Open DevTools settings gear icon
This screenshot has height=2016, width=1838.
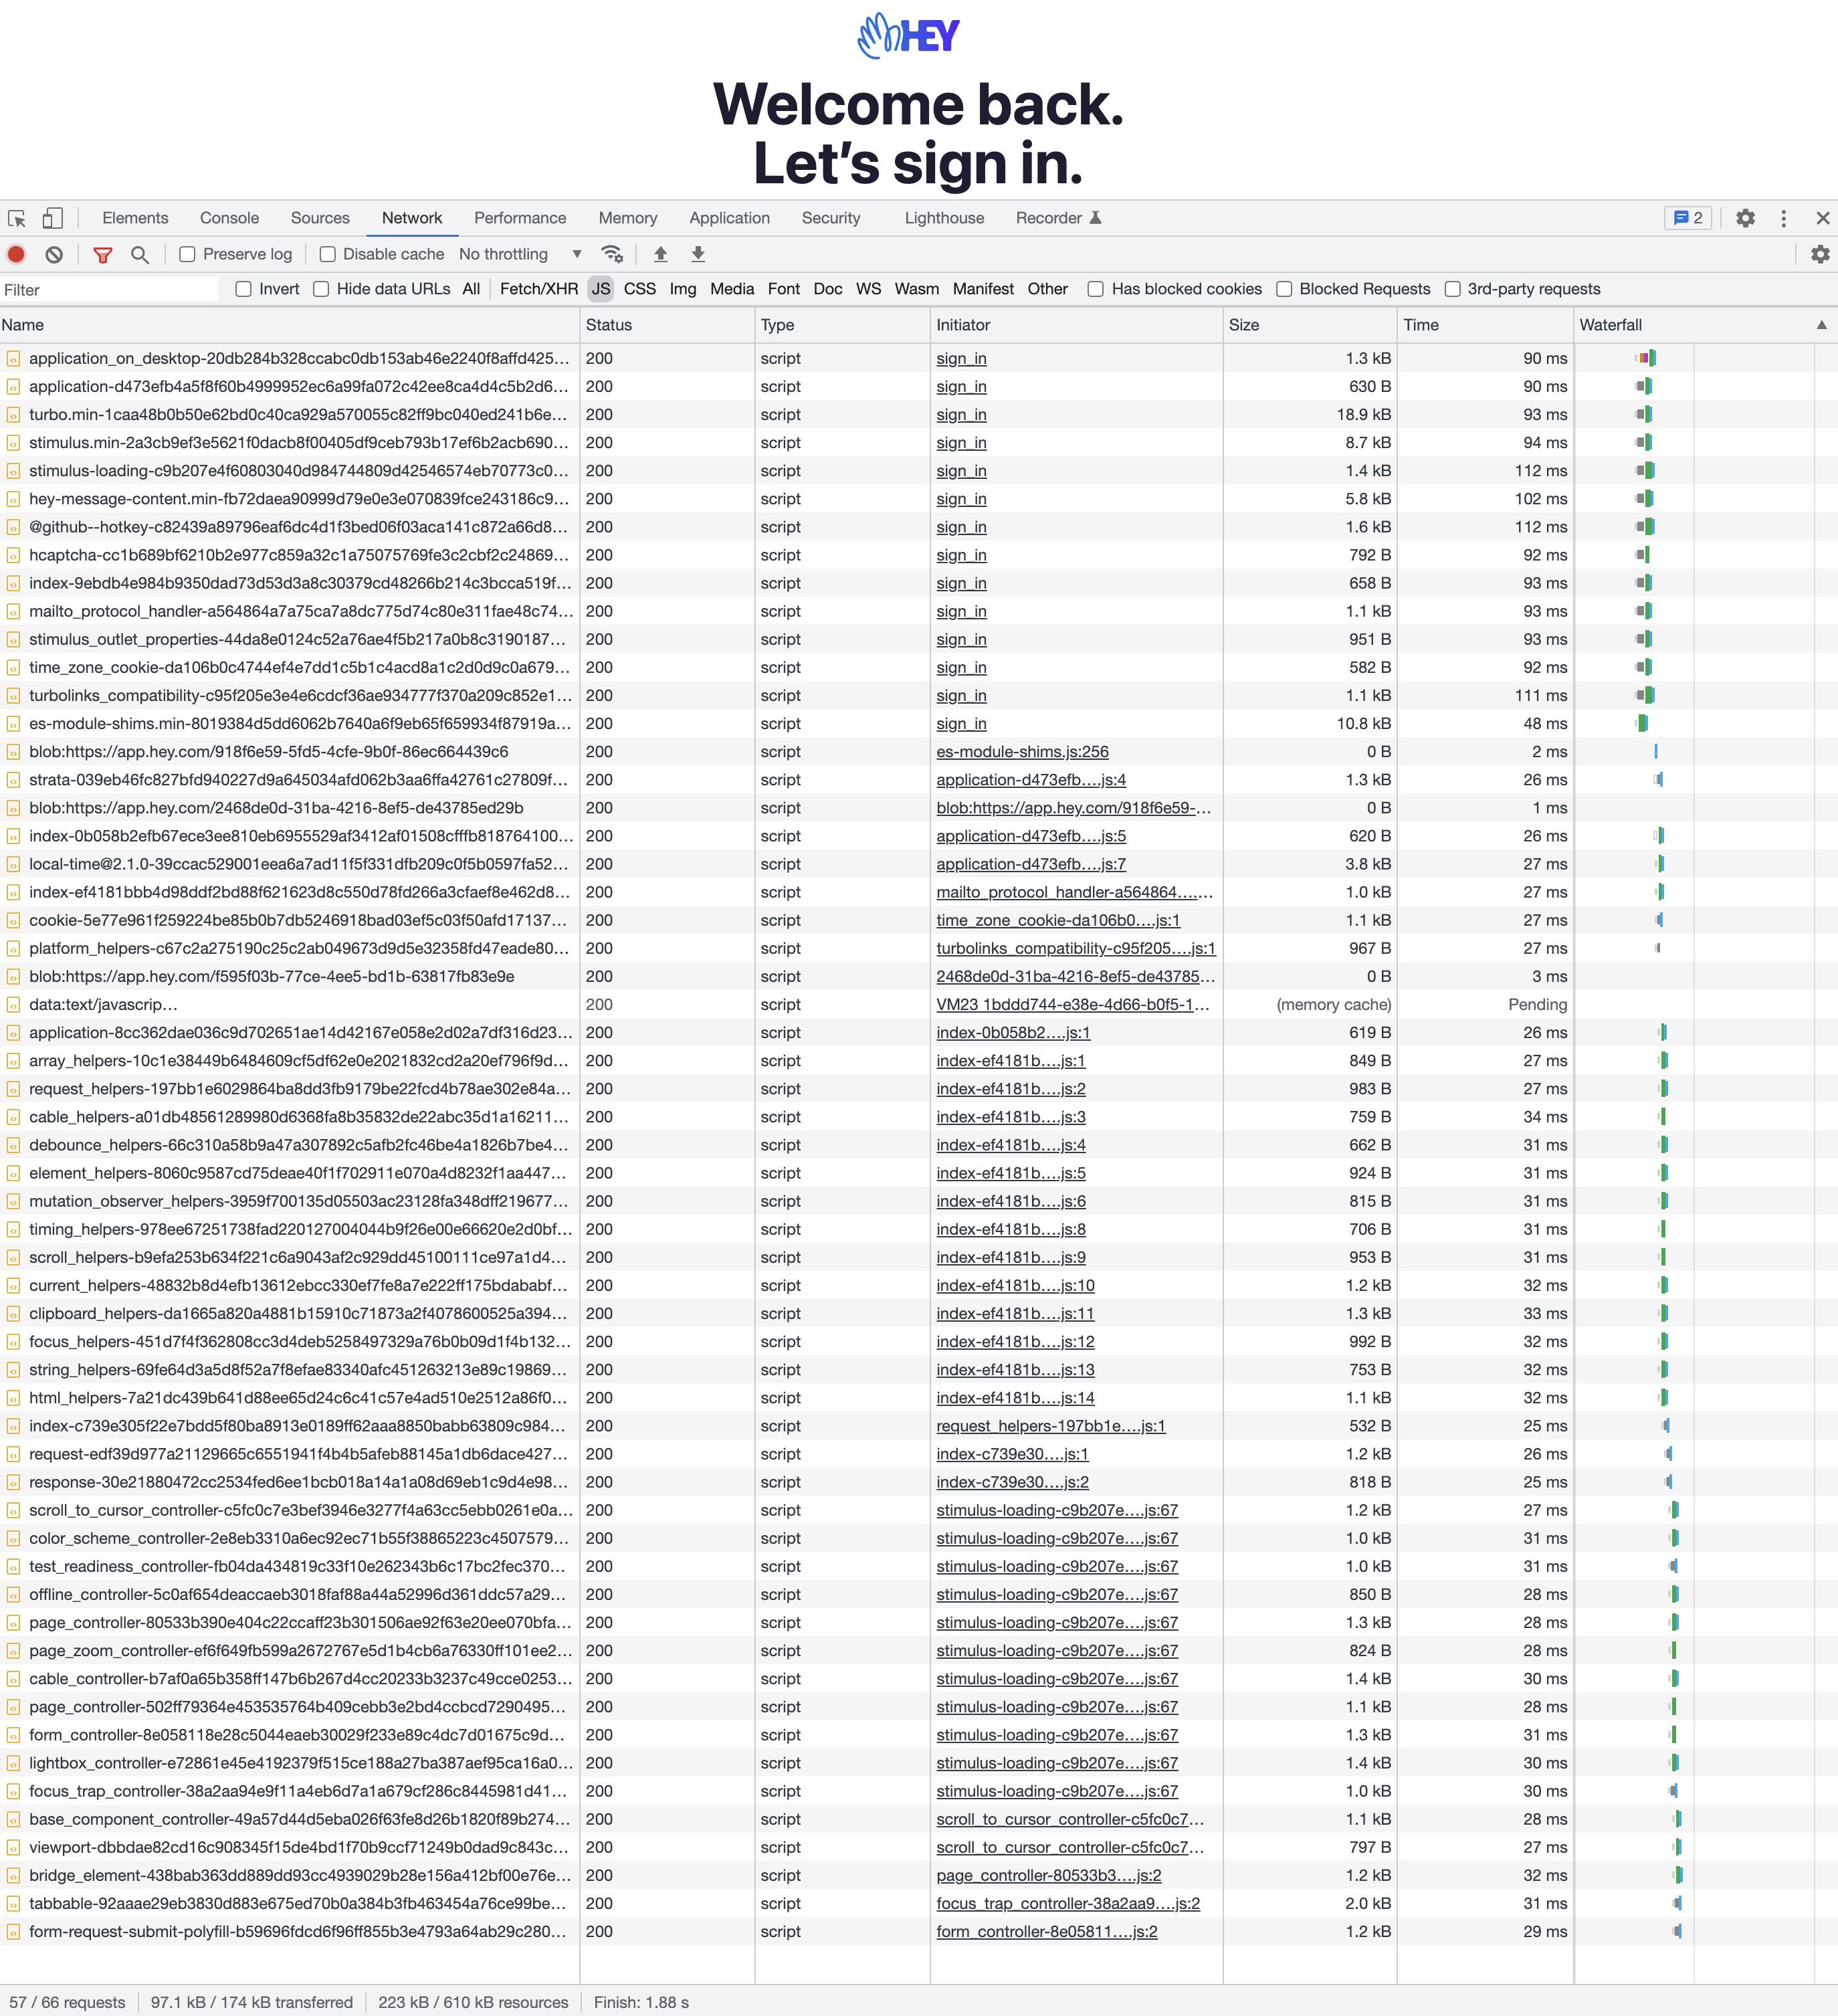1745,218
